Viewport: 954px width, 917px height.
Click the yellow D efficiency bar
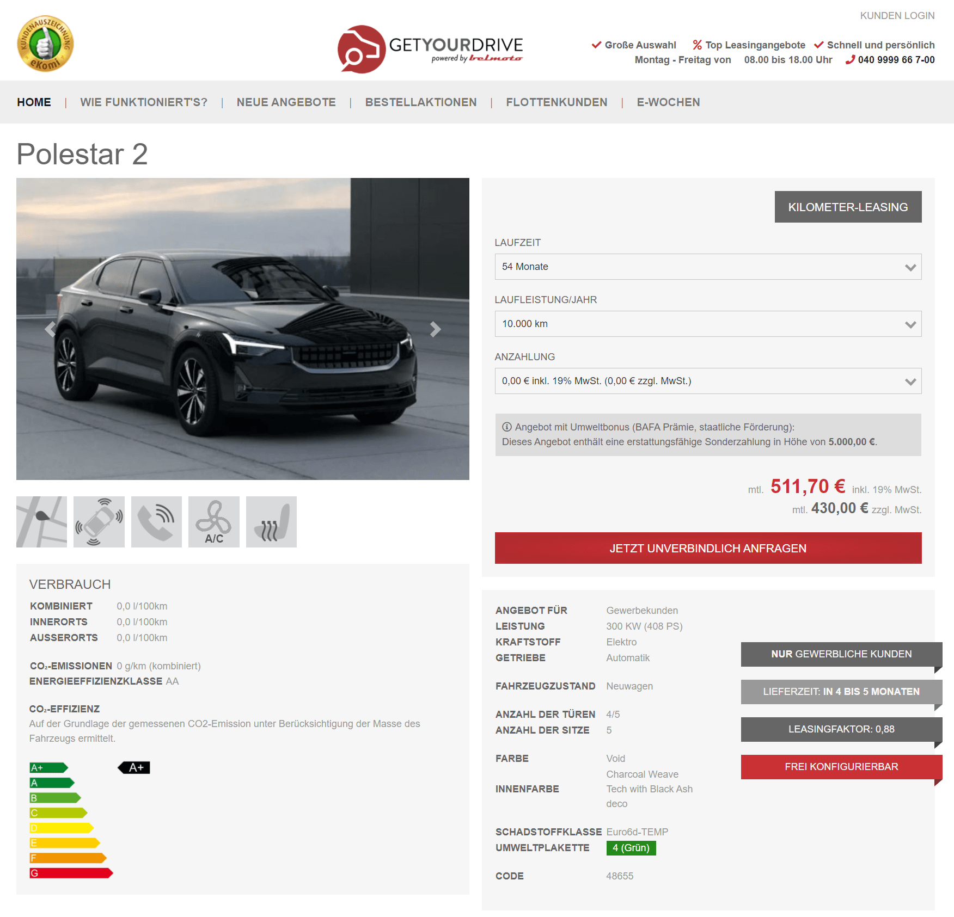coord(62,828)
